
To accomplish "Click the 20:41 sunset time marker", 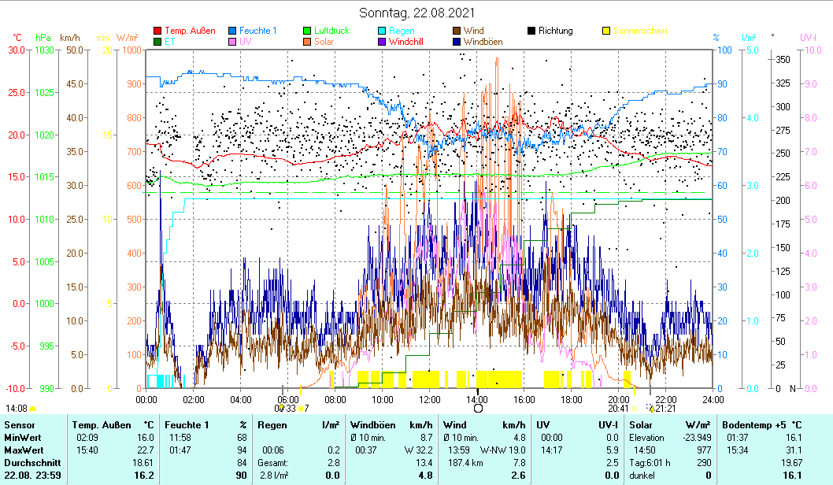I will coord(618,408).
